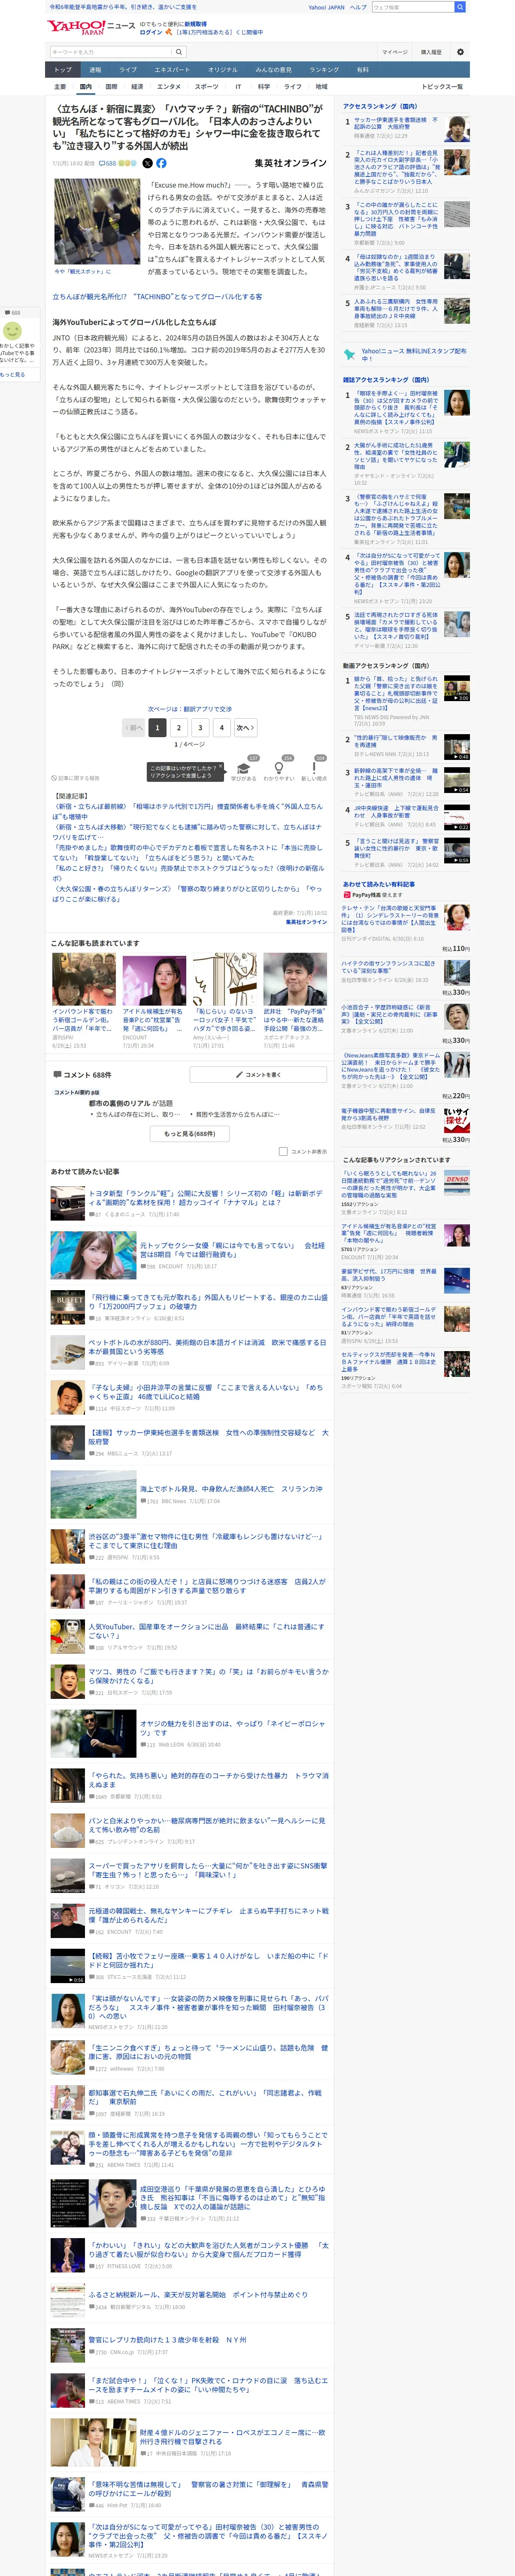The height and width of the screenshot is (2576, 515).
Task: Toggle the コメント非表示 checkbox
Action: coord(283,1151)
